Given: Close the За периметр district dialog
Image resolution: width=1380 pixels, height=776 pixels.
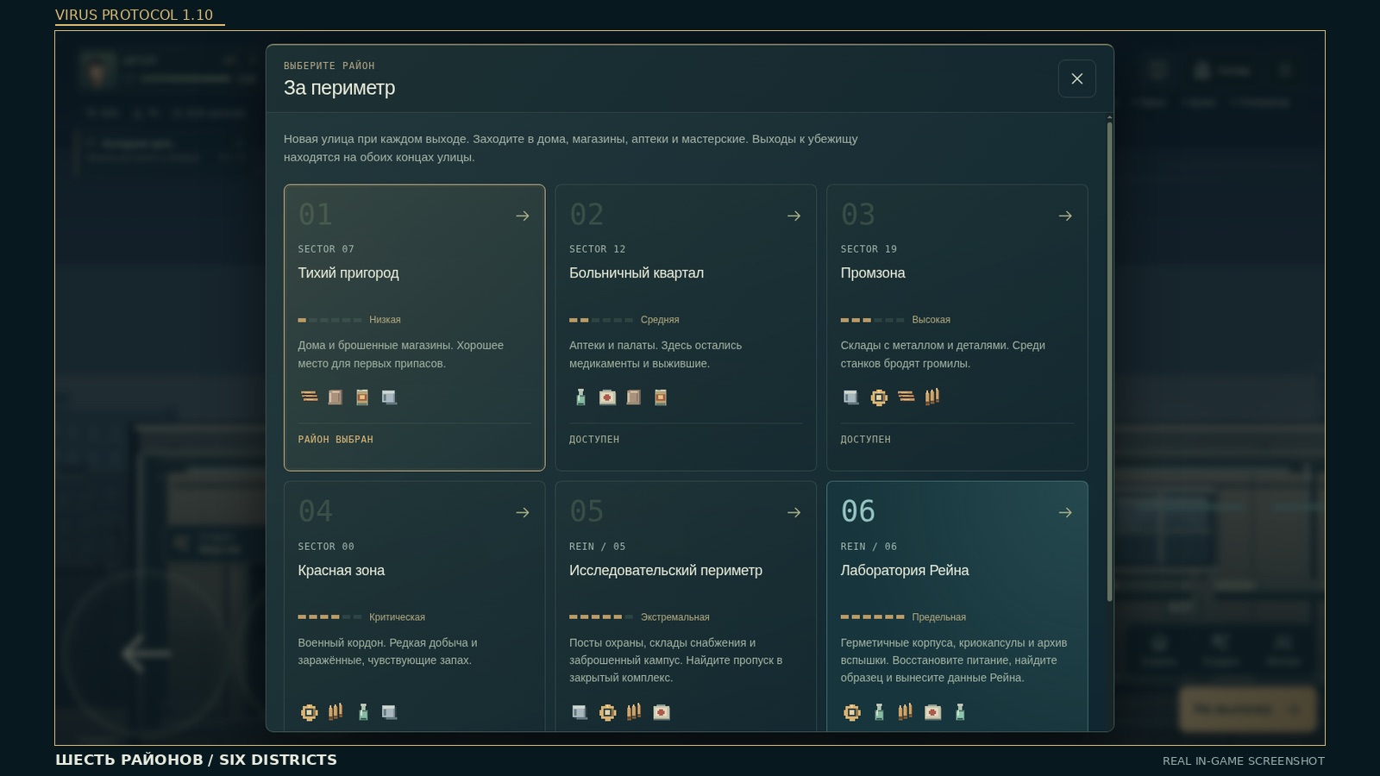Looking at the screenshot, I should pos(1077,78).
